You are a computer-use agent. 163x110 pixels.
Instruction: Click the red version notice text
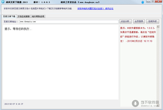pos(138,35)
